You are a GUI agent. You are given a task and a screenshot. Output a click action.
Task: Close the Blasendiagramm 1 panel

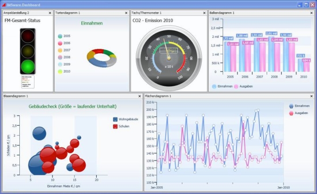140,96
